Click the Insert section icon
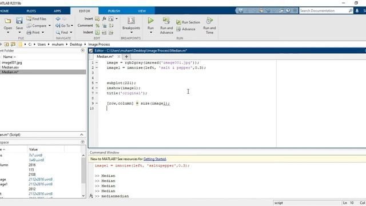 click(97, 19)
